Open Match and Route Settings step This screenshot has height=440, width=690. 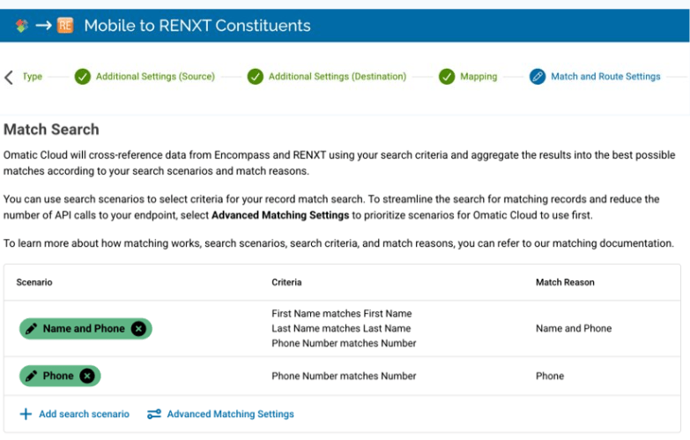pos(605,77)
